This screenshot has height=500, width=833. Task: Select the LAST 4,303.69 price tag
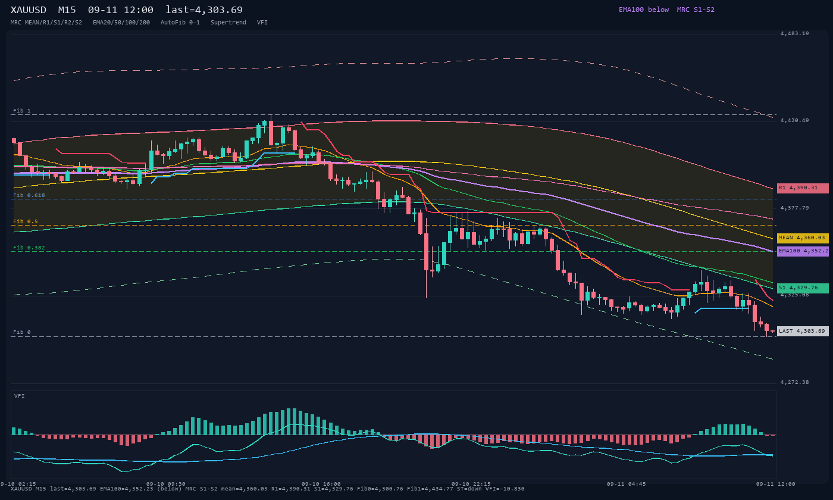[803, 332]
